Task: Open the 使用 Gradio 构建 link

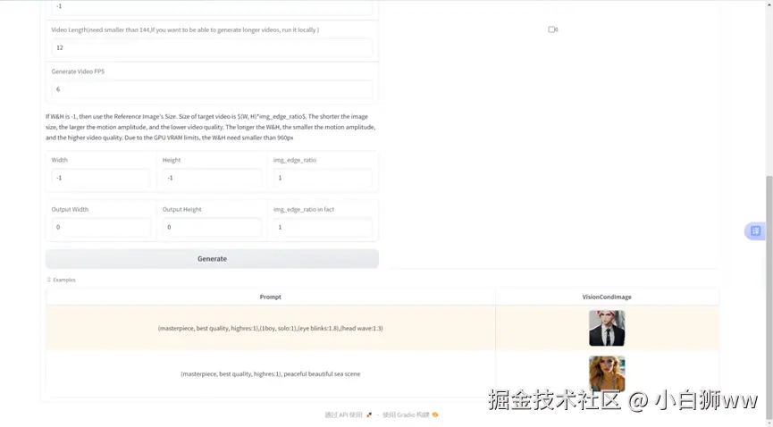Action: (406, 414)
